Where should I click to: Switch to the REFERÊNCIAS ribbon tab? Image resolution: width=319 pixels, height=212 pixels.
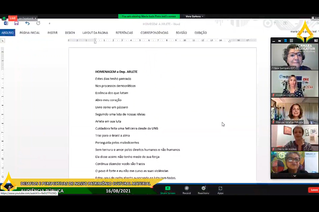[x=124, y=33]
